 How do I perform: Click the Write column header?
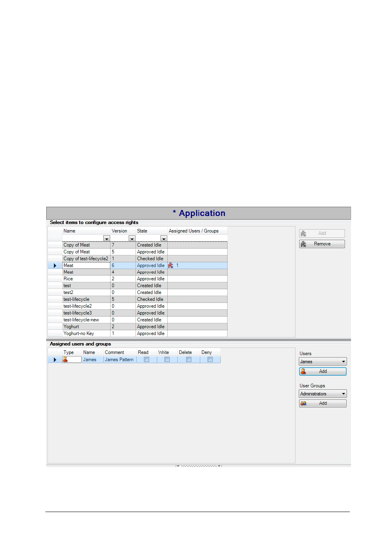pos(167,352)
